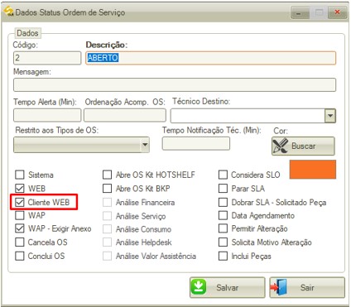Click the Buscar color button

pos(303,146)
